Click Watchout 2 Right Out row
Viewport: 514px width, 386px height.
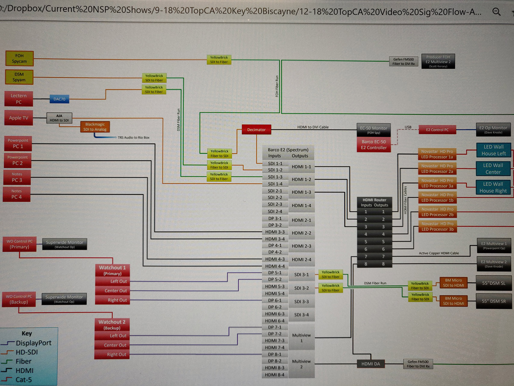coord(112,354)
